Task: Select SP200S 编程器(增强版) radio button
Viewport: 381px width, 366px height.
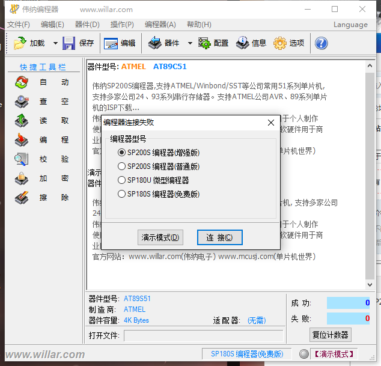Action: click(x=121, y=153)
